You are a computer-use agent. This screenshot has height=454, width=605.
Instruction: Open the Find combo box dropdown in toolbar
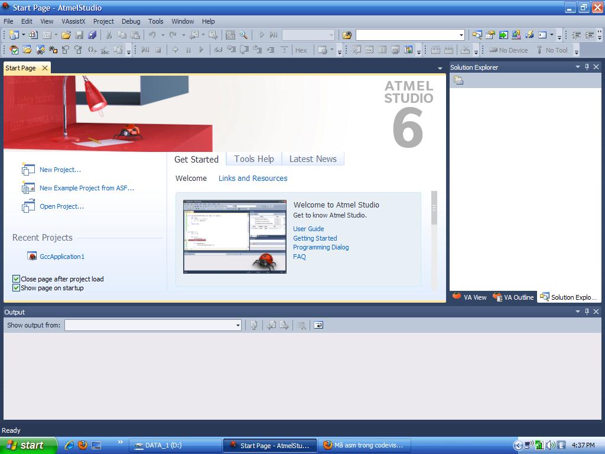pos(461,35)
